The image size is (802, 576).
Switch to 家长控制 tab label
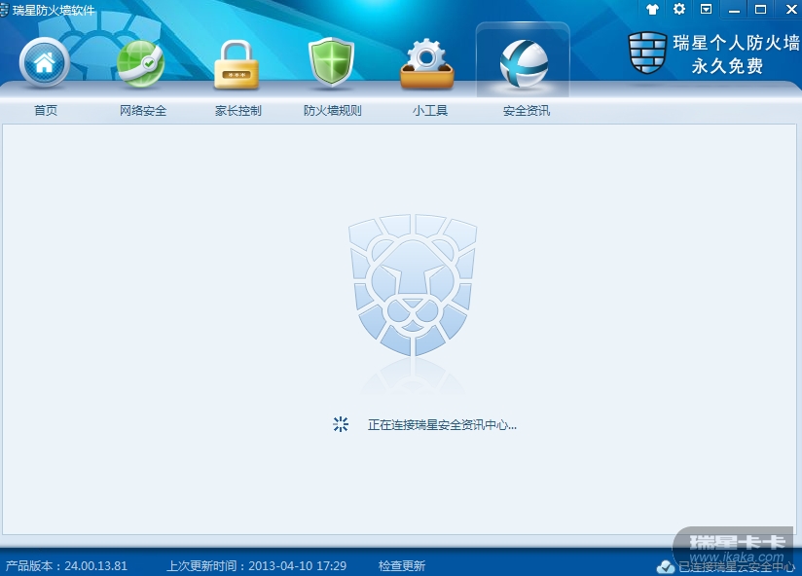point(238,110)
